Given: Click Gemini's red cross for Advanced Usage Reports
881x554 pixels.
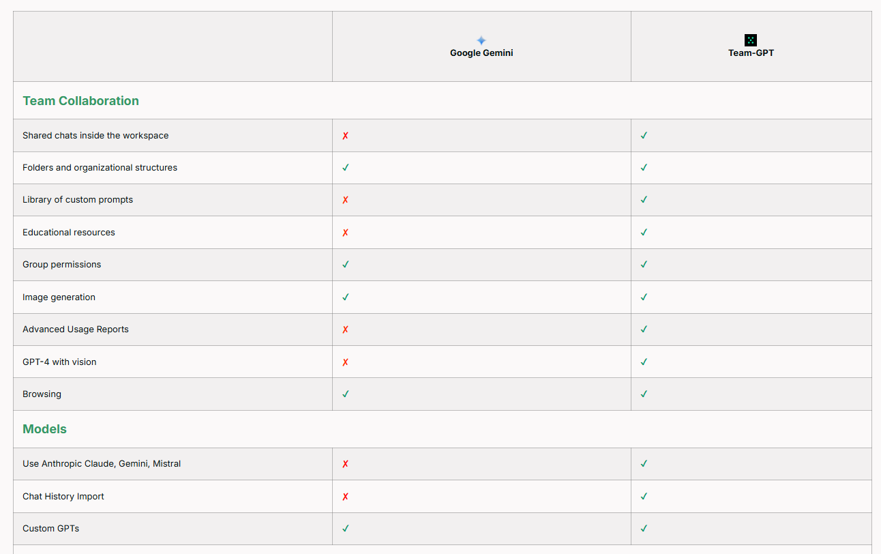Looking at the screenshot, I should [x=345, y=330].
